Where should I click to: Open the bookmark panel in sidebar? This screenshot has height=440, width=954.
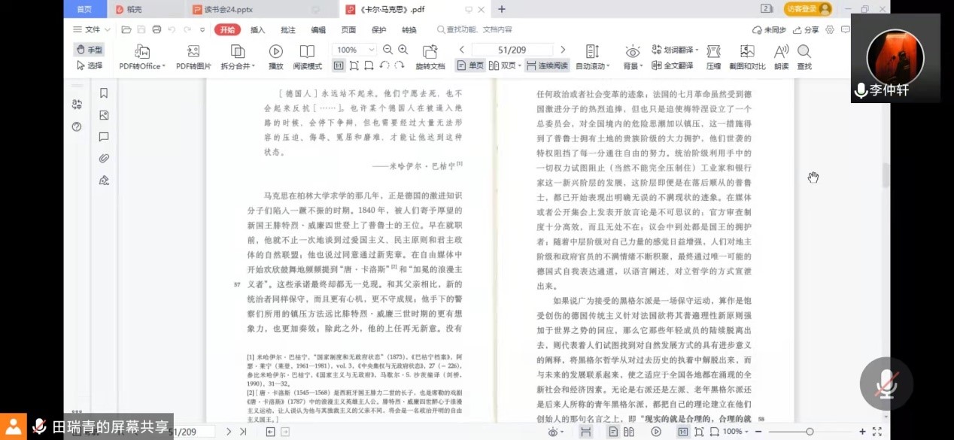point(104,93)
